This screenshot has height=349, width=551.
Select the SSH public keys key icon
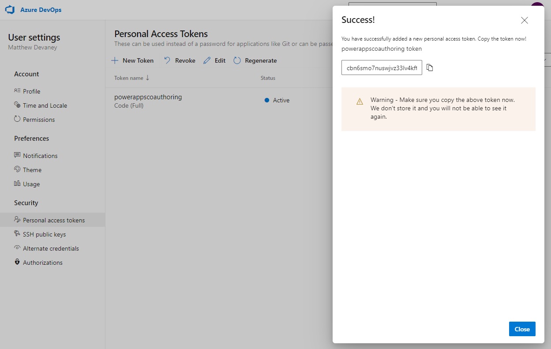click(16, 234)
